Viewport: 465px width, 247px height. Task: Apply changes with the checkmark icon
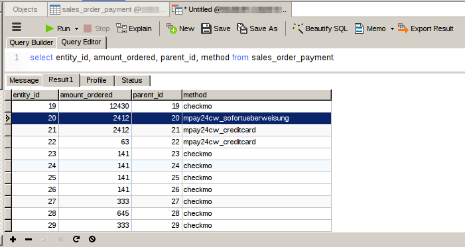pos(44,239)
